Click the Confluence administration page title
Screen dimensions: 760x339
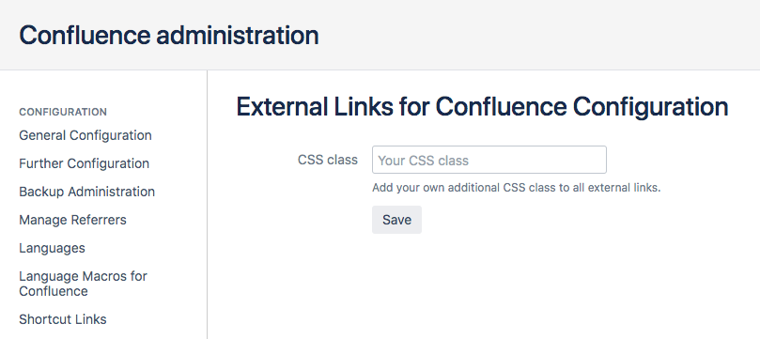tap(169, 36)
